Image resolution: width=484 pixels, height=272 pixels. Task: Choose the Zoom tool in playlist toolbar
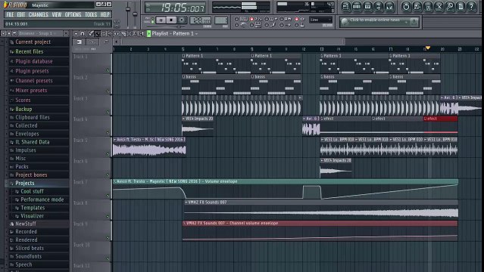(x=135, y=33)
